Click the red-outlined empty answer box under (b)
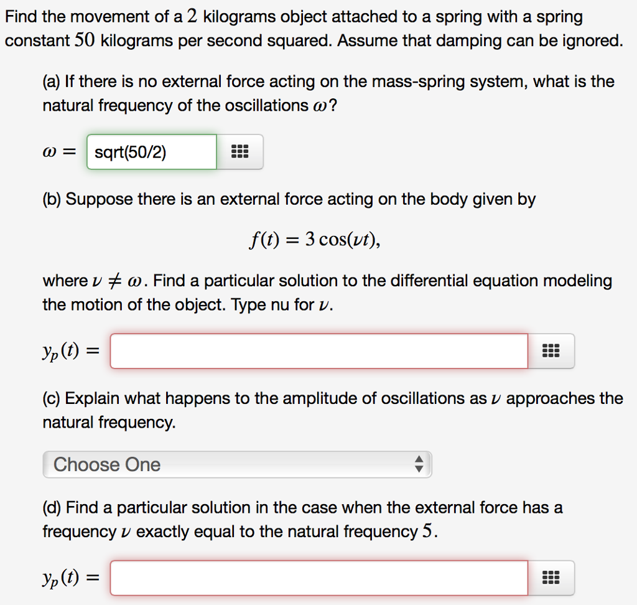 [x=317, y=350]
